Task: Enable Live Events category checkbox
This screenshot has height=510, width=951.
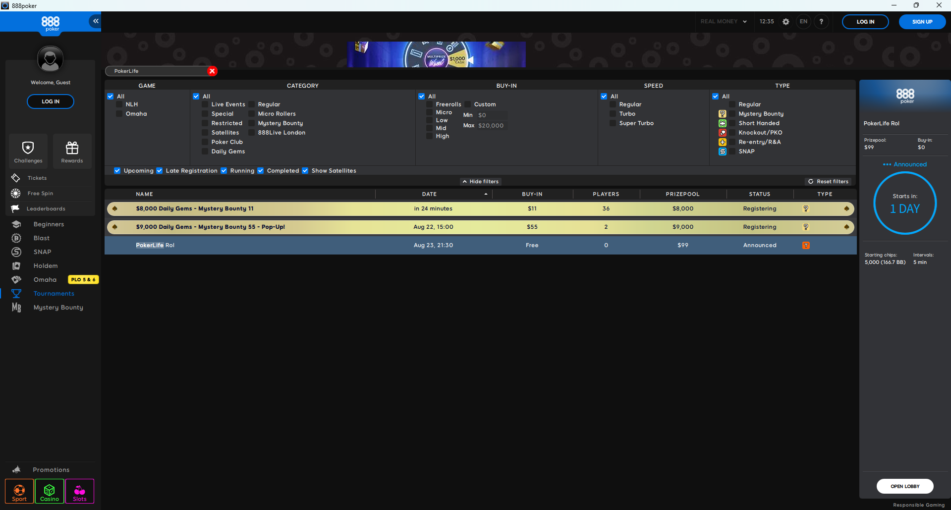Action: click(x=205, y=104)
